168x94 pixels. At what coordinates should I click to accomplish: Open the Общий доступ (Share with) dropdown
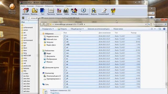click(x=77, y=29)
